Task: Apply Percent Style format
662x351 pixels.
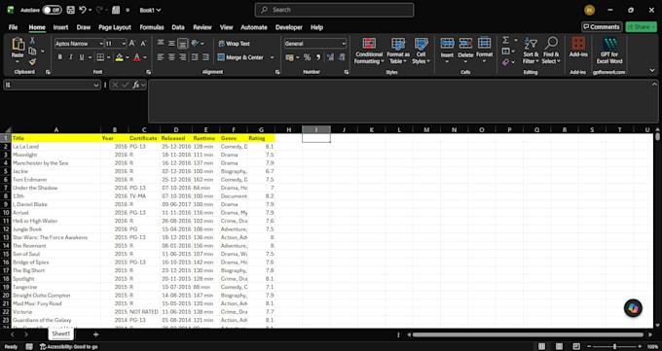Action: point(308,57)
